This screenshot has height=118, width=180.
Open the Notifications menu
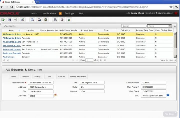click(x=49, y=13)
